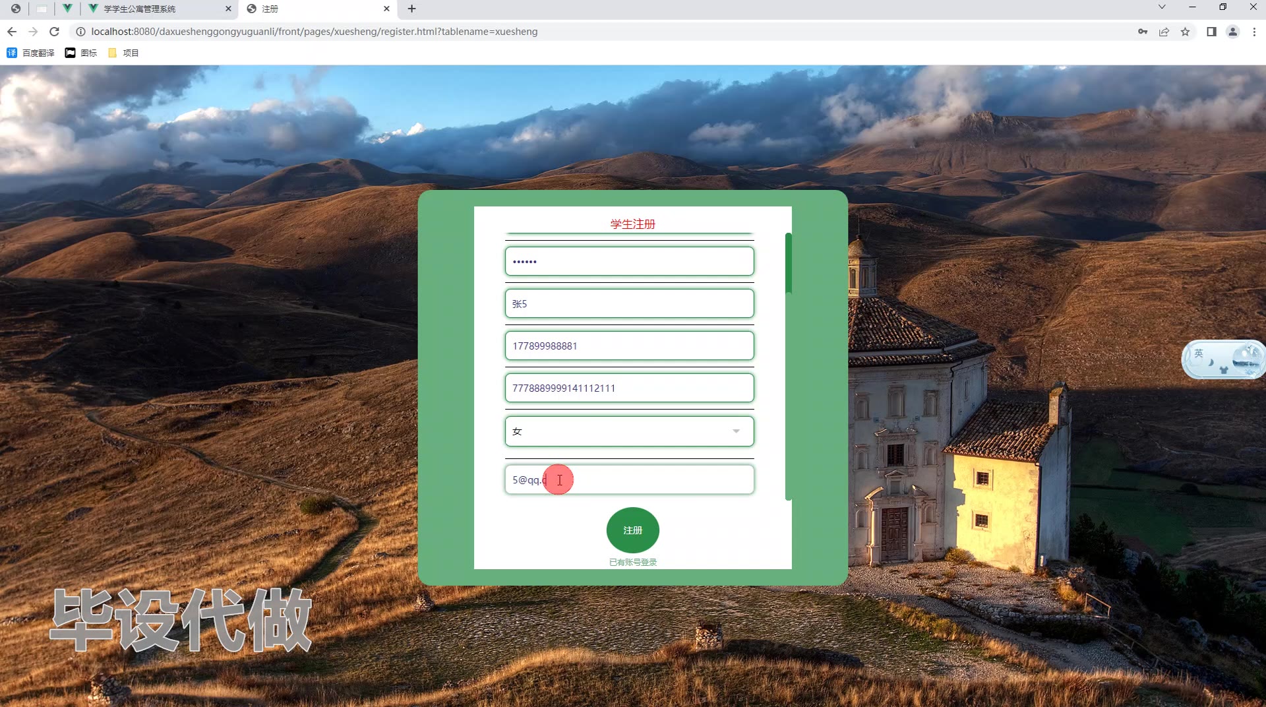Open the 图标 bookmark

[x=81, y=53]
